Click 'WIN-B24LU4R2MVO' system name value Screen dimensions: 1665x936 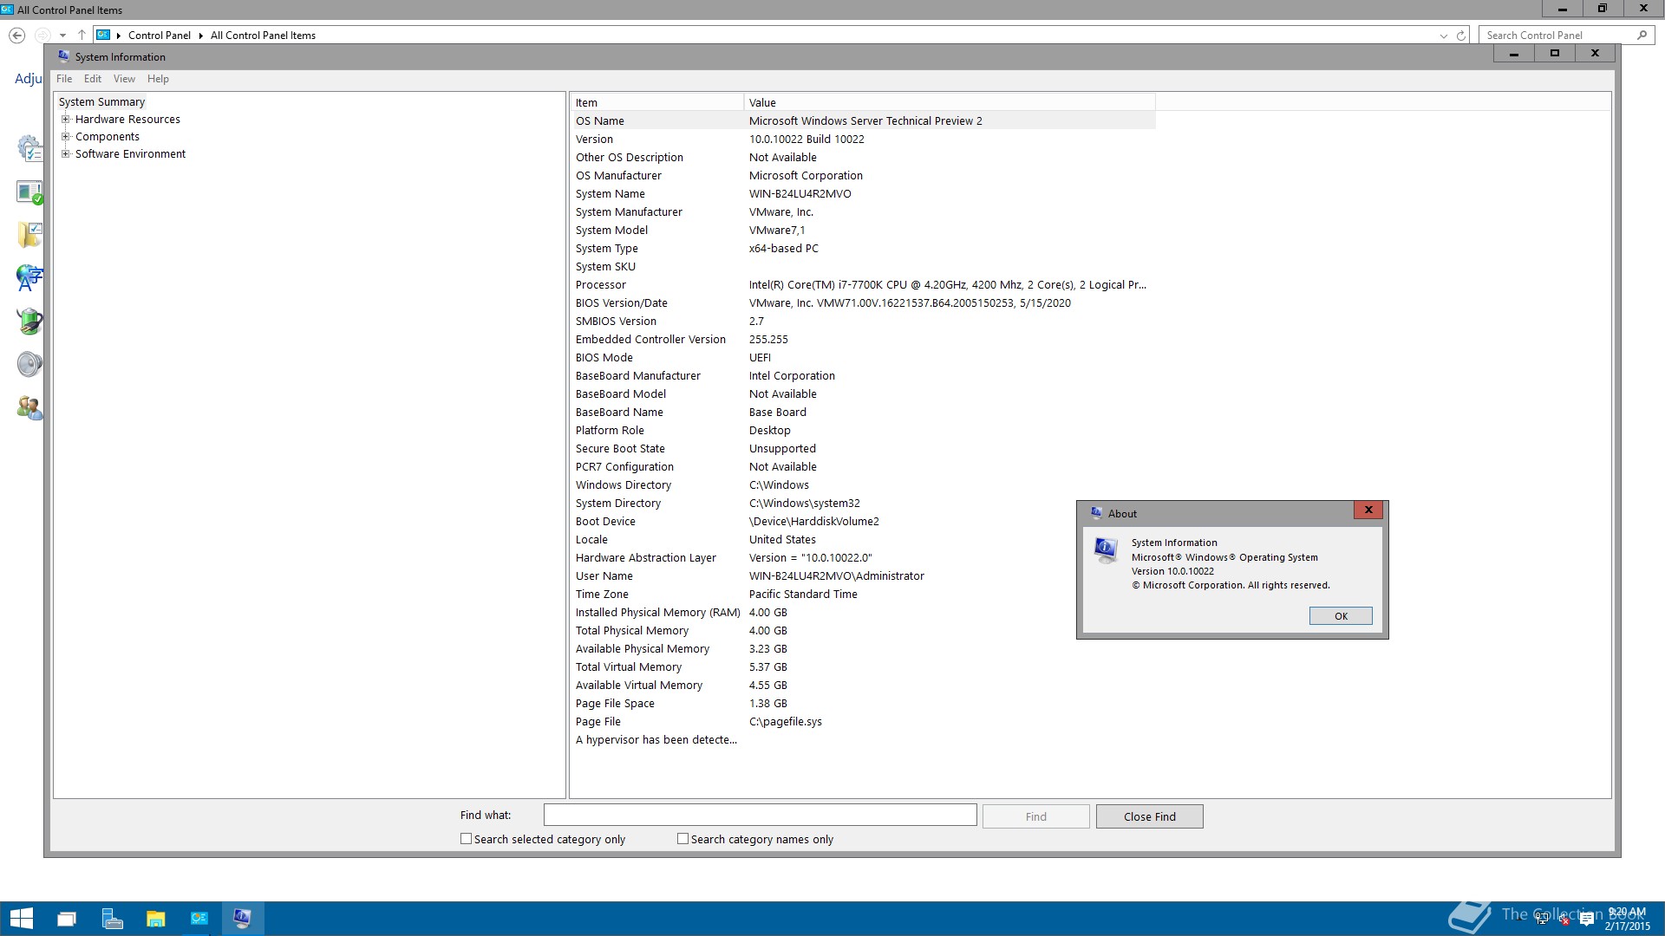[x=800, y=194]
